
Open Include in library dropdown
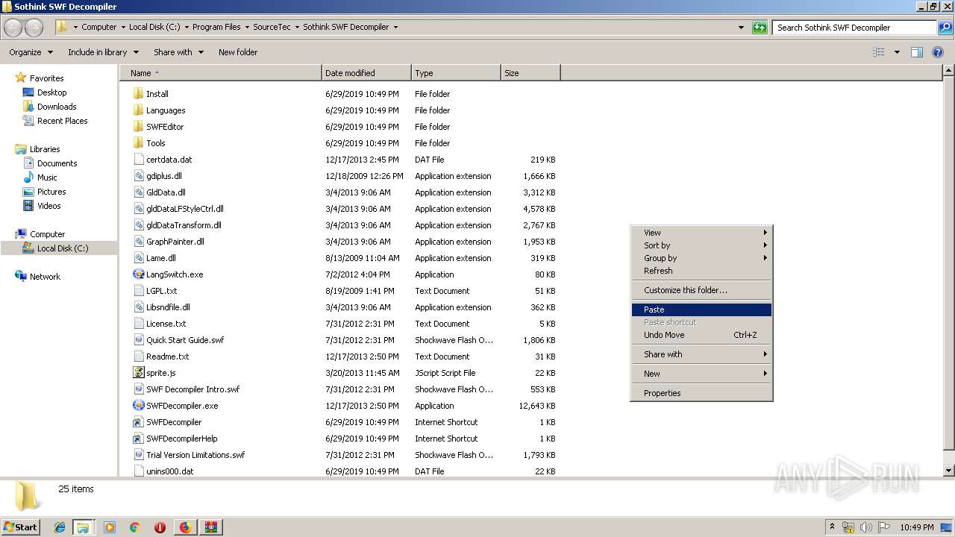click(x=103, y=52)
